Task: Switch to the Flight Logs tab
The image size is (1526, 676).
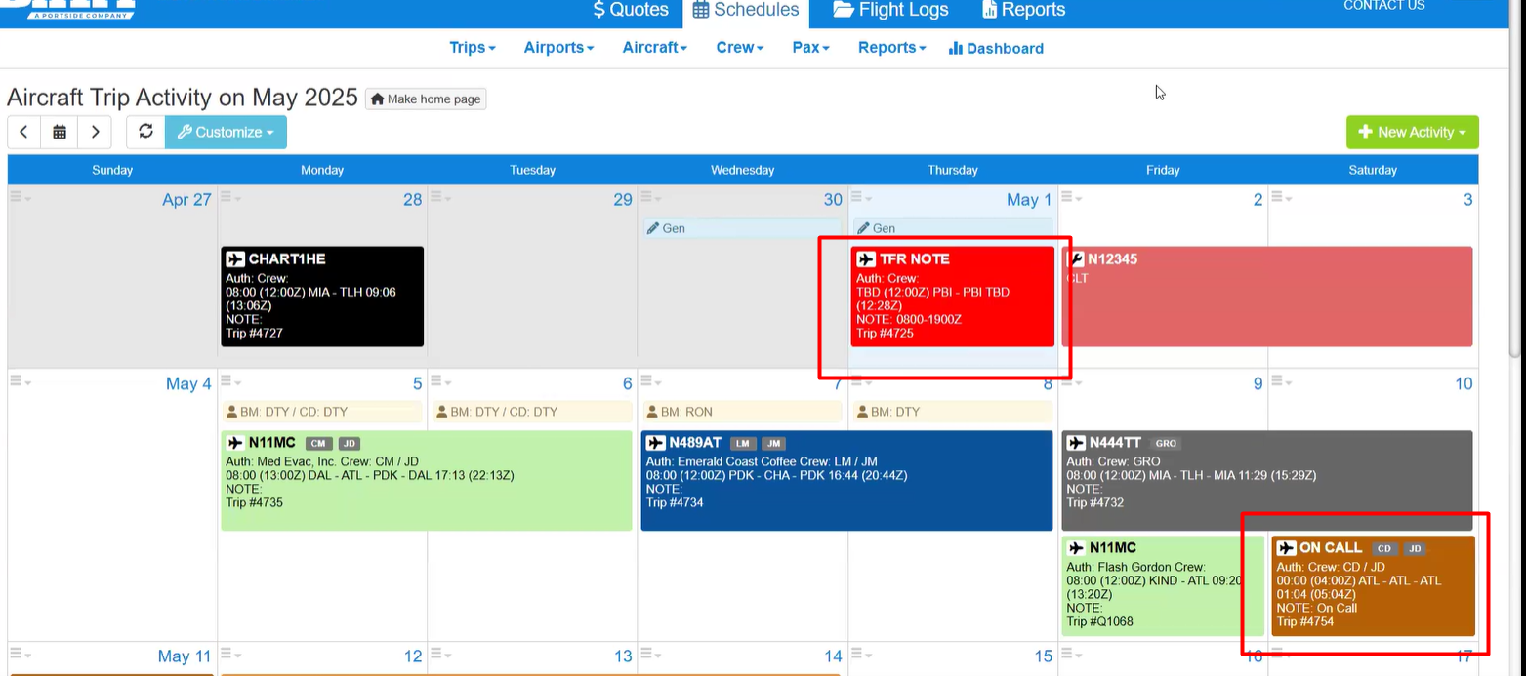Action: (x=890, y=10)
